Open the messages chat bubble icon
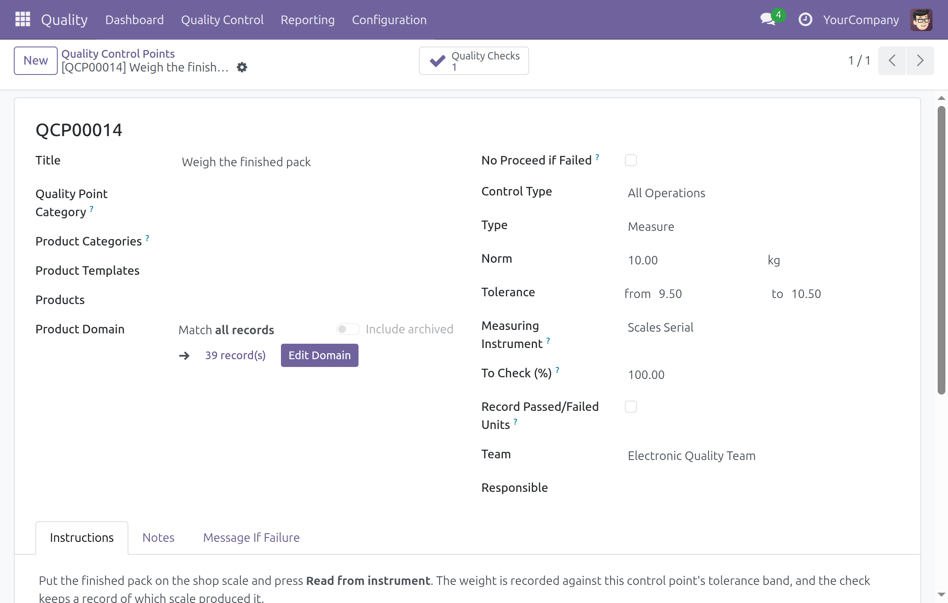This screenshot has height=603, width=948. coord(768,19)
